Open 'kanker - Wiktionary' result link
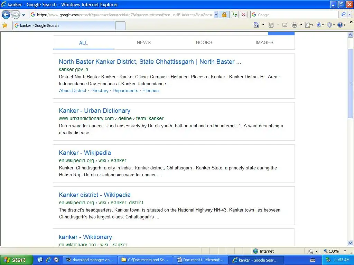This screenshot has width=354, height=265. click(85, 237)
